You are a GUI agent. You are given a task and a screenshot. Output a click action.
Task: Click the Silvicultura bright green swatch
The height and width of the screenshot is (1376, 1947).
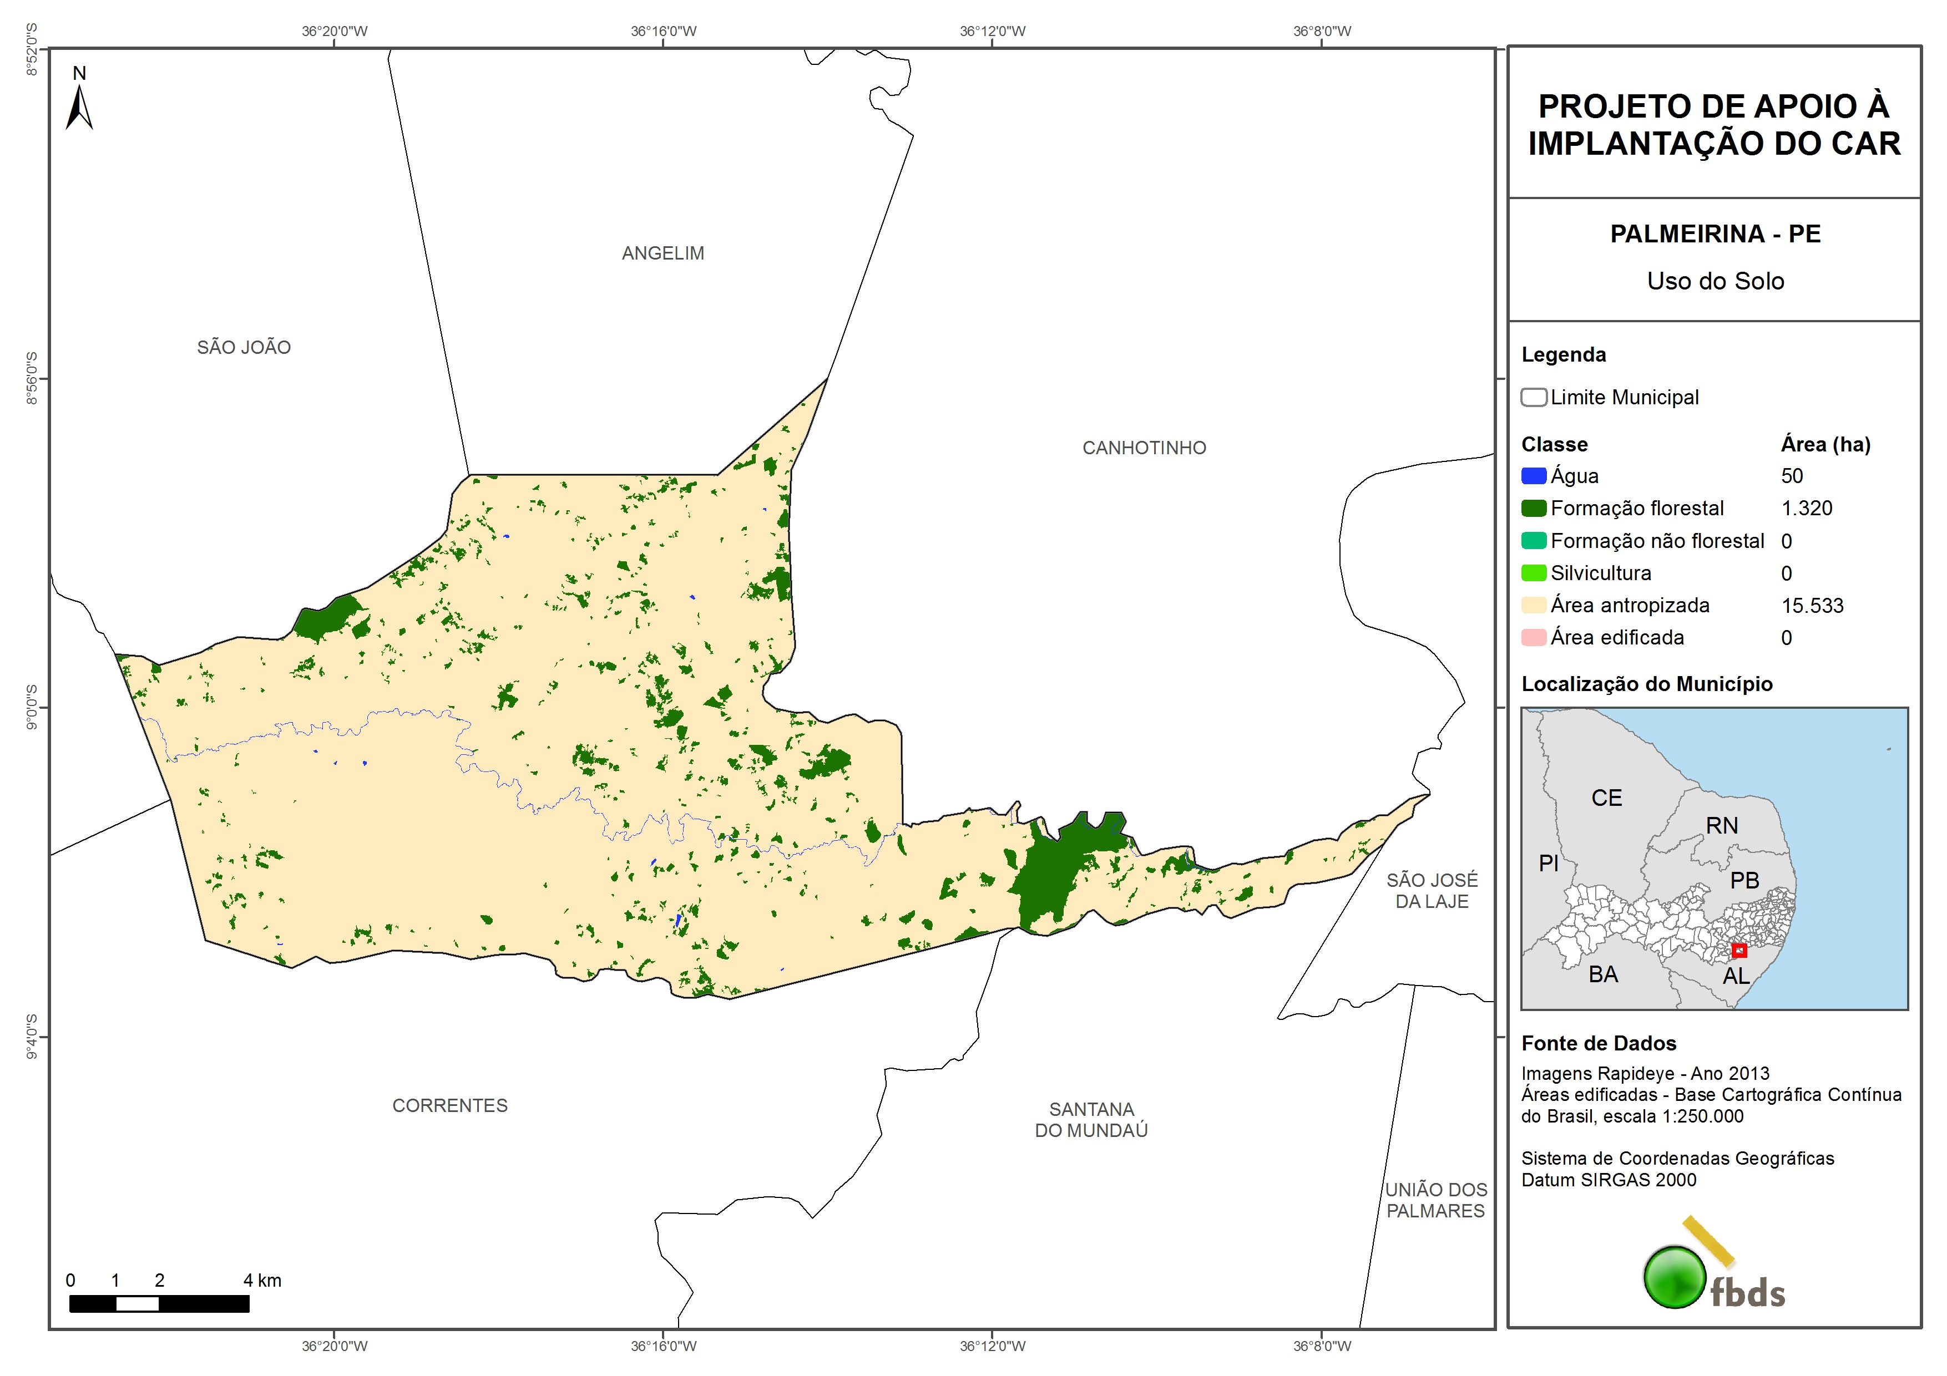click(x=1533, y=573)
